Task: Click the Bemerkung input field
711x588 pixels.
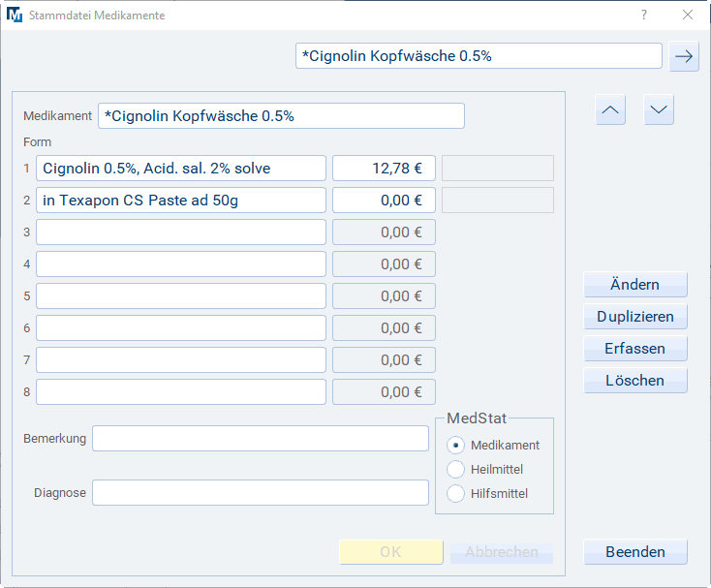Action: pos(261,439)
